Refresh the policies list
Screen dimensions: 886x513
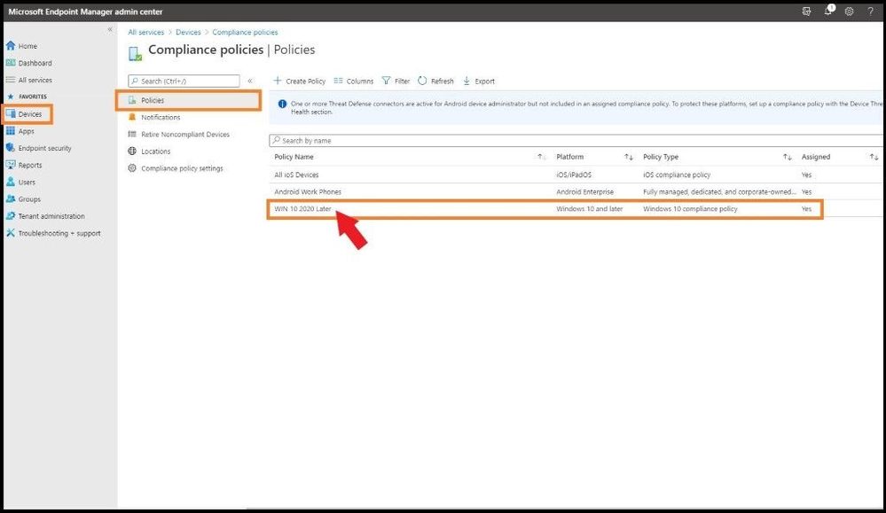pyautogui.click(x=435, y=81)
